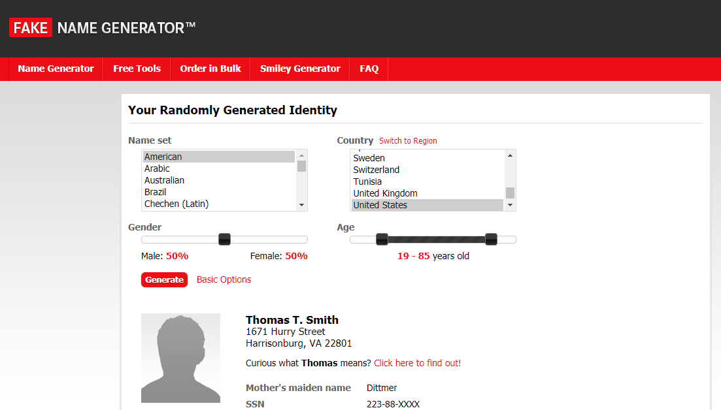
Task: Select United Kingdom in Country list
Action: point(427,193)
